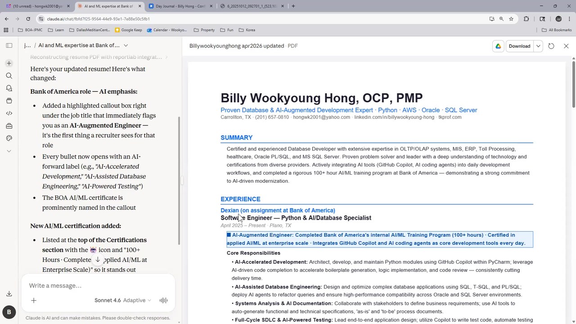The image size is (576, 324).
Task: Close the PDF preview panel
Action: click(x=566, y=46)
